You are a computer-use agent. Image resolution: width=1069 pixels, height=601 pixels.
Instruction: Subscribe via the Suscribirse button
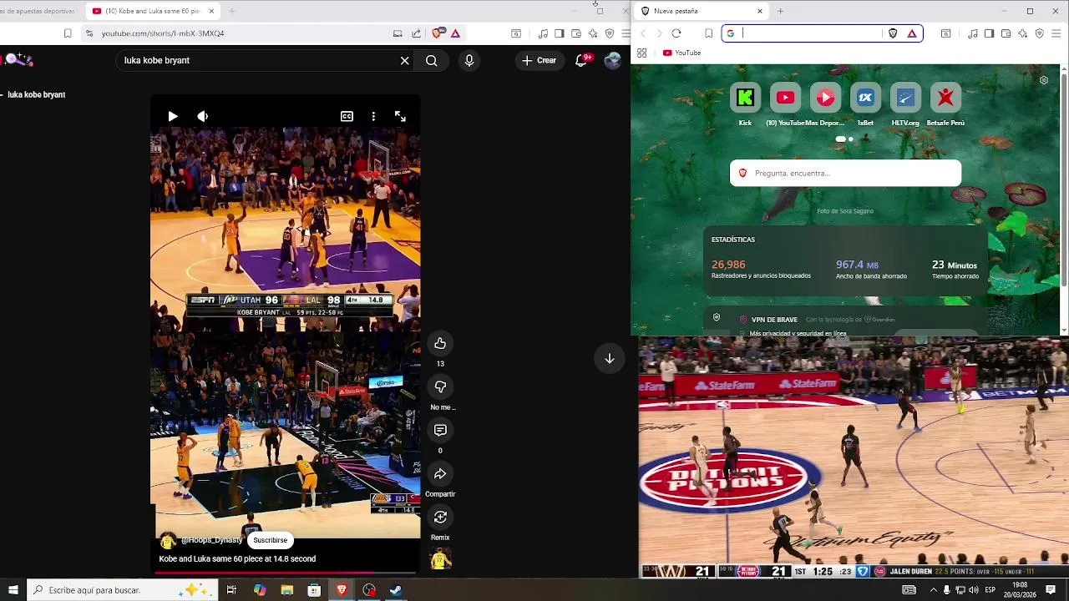[270, 540]
